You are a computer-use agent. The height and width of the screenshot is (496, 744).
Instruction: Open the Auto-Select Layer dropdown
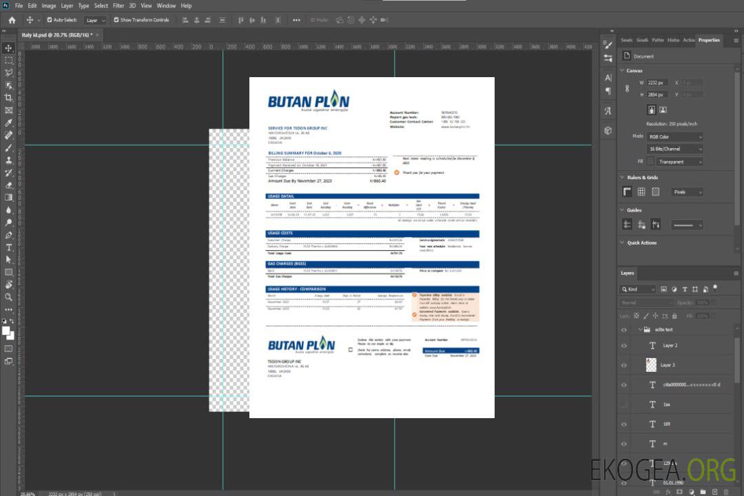(95, 20)
